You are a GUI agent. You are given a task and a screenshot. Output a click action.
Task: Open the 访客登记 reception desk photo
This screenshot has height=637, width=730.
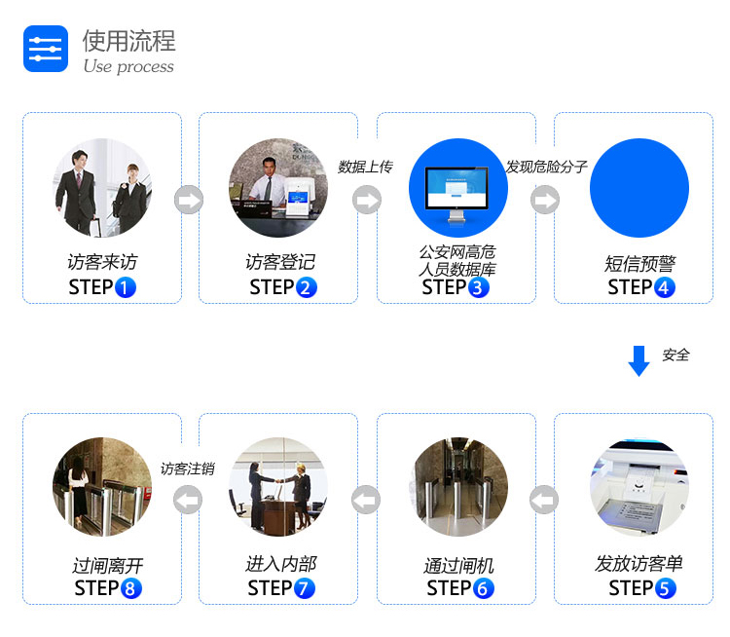click(x=278, y=188)
